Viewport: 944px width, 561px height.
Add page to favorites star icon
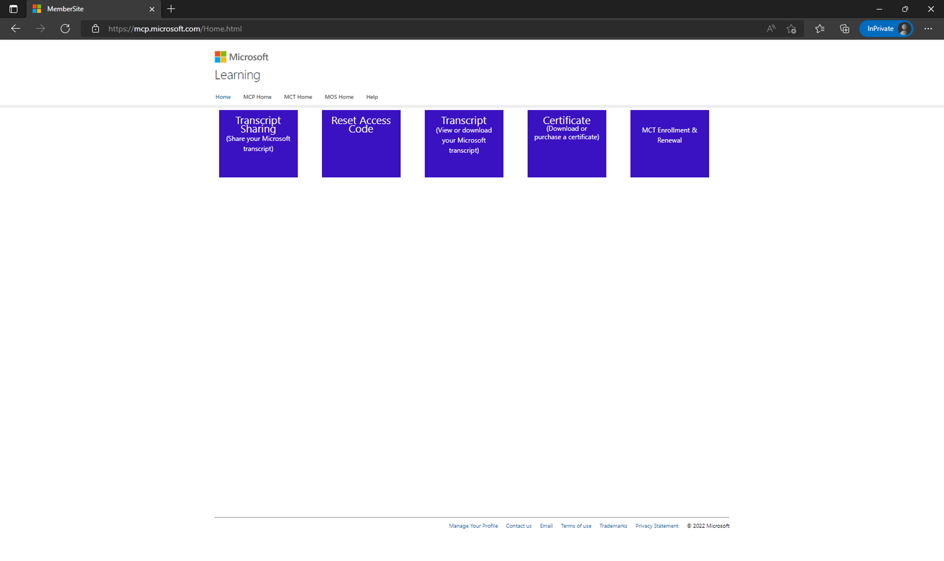[791, 29]
